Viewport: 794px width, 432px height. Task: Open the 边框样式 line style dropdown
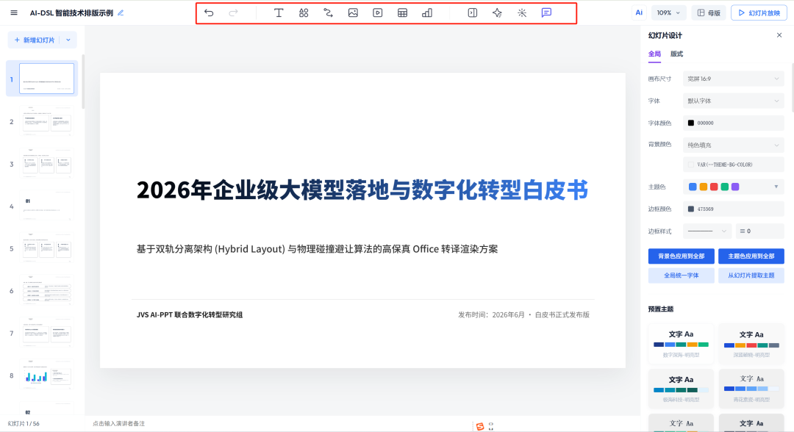tap(707, 231)
